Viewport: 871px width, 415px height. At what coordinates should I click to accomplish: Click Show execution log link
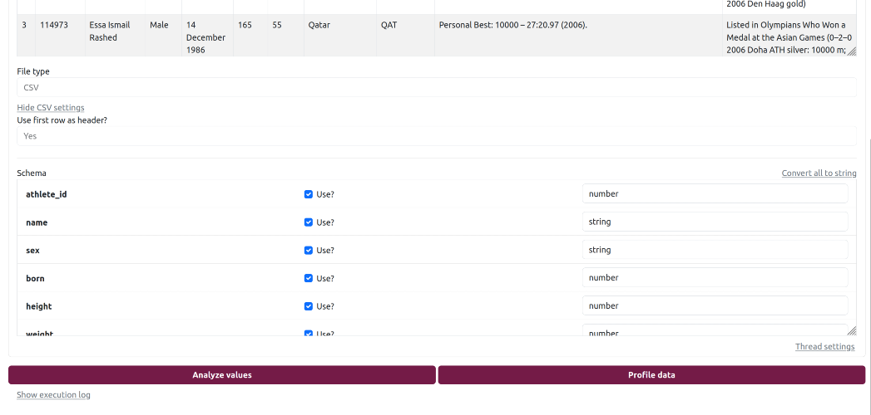[53, 394]
